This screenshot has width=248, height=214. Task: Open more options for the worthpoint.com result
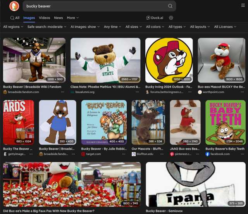tap(242, 92)
